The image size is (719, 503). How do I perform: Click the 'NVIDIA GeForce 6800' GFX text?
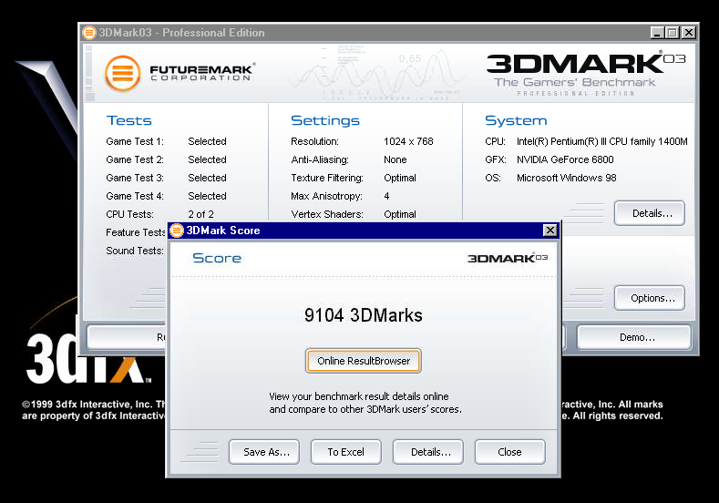565,159
